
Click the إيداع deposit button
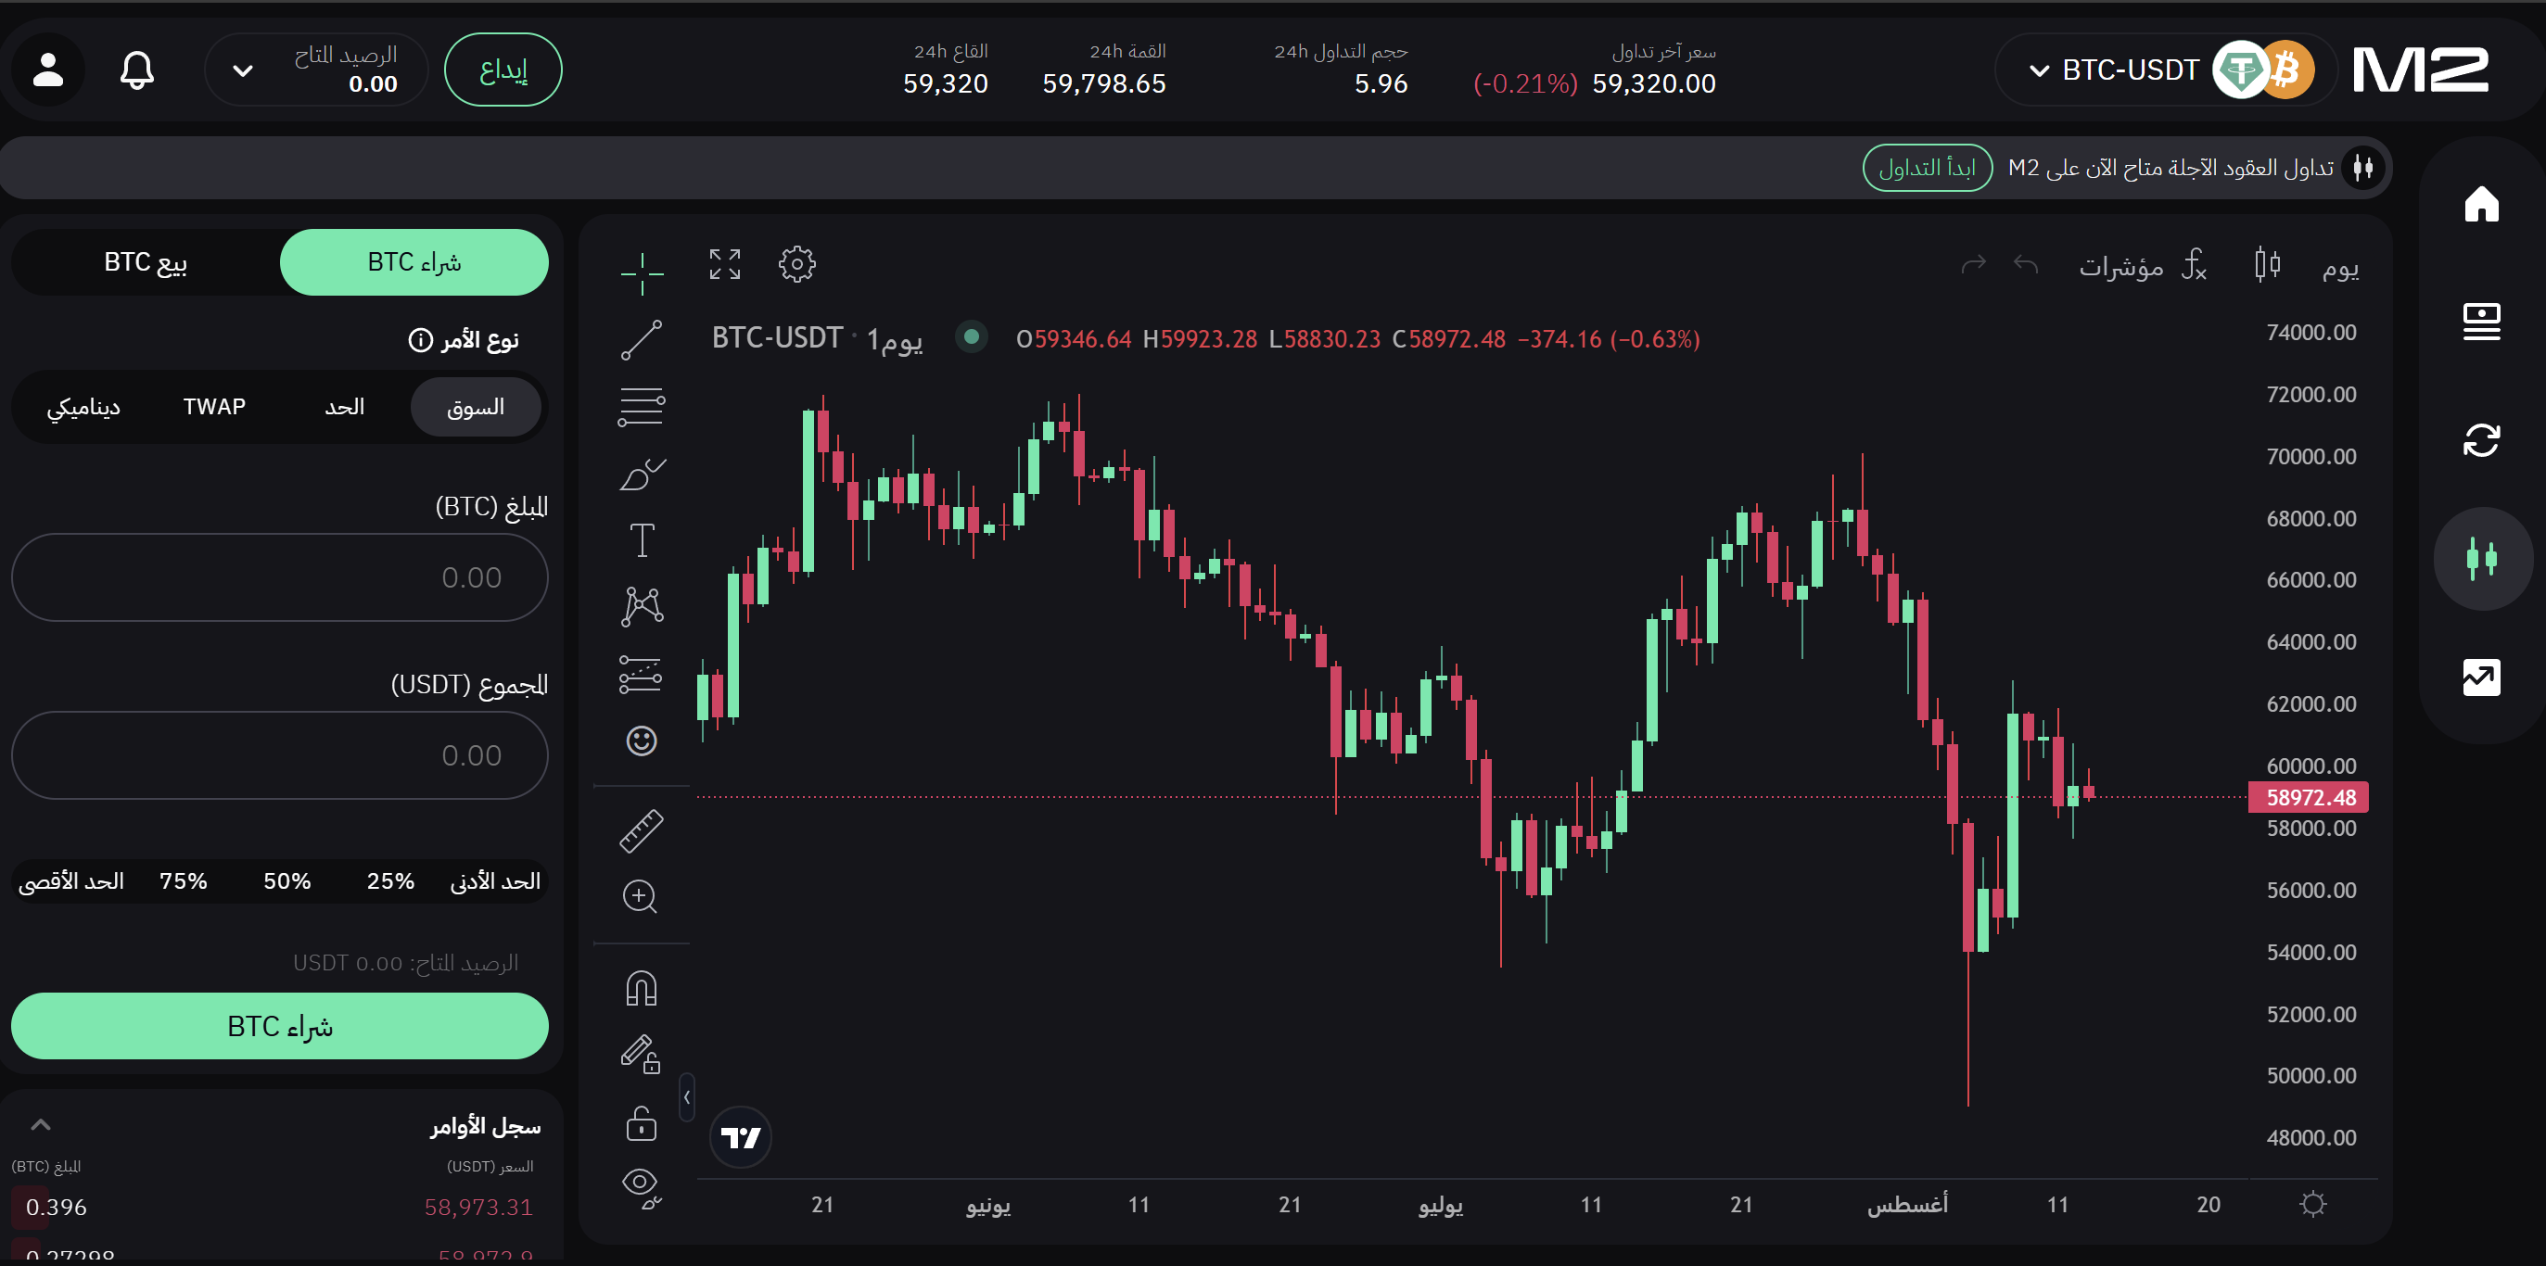(503, 70)
